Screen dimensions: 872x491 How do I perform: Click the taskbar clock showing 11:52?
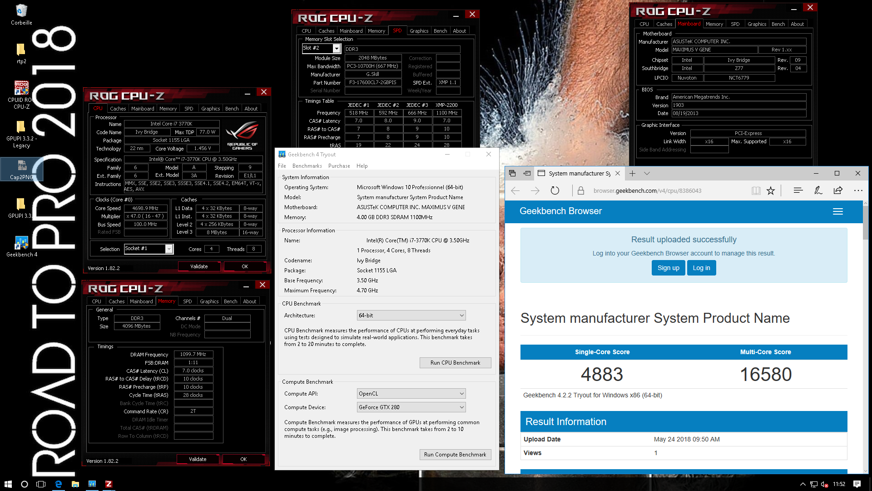839,484
